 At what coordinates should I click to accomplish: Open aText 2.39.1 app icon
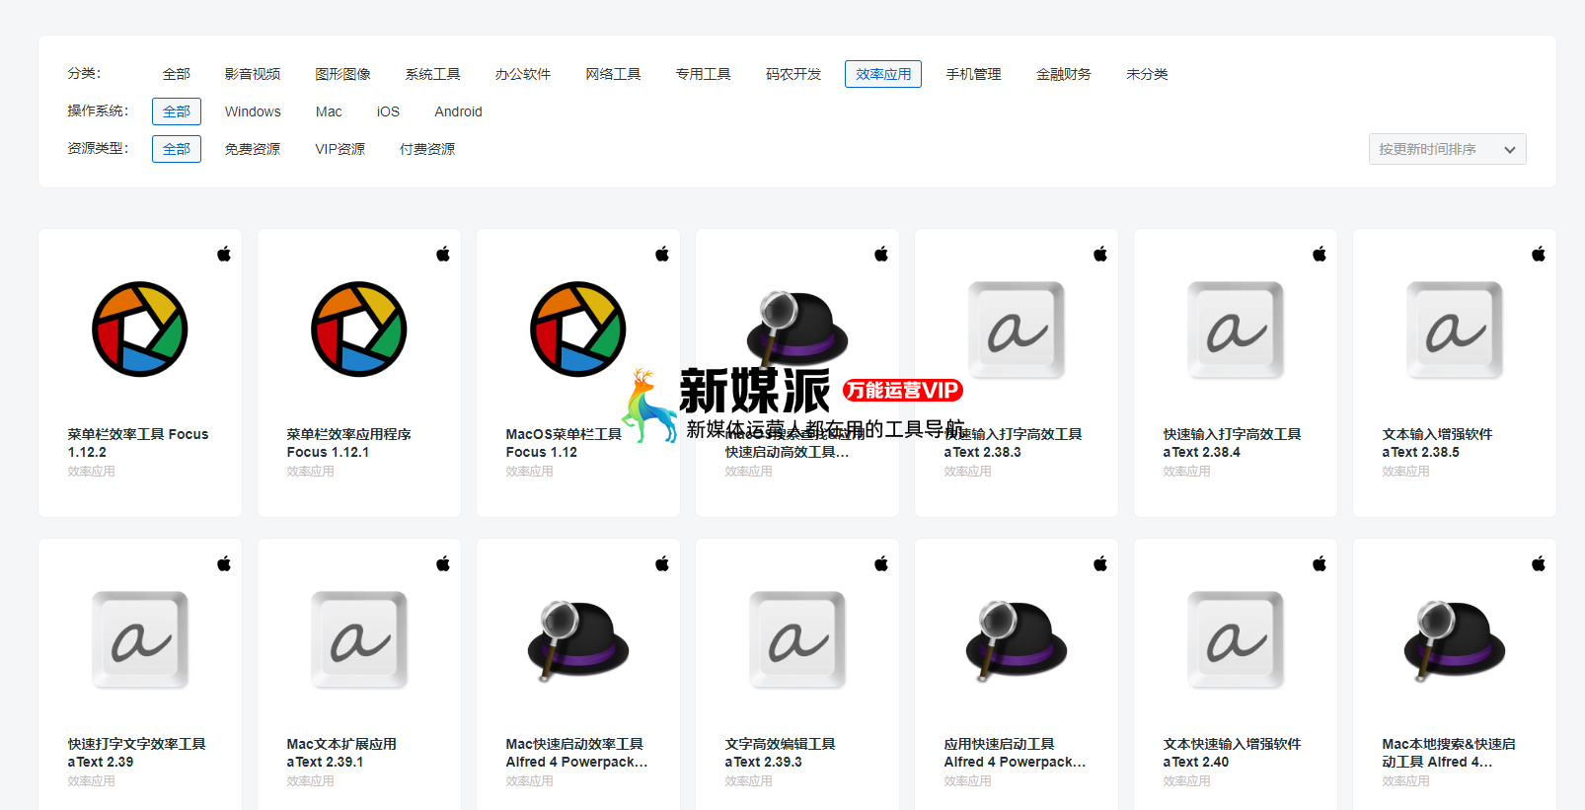coord(359,639)
